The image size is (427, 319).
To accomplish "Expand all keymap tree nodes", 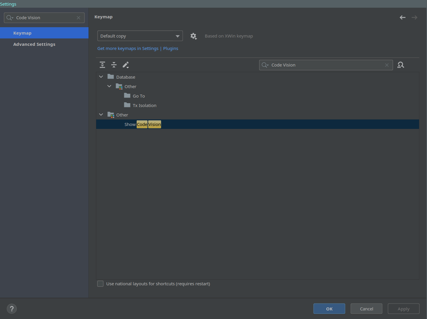I will [102, 65].
